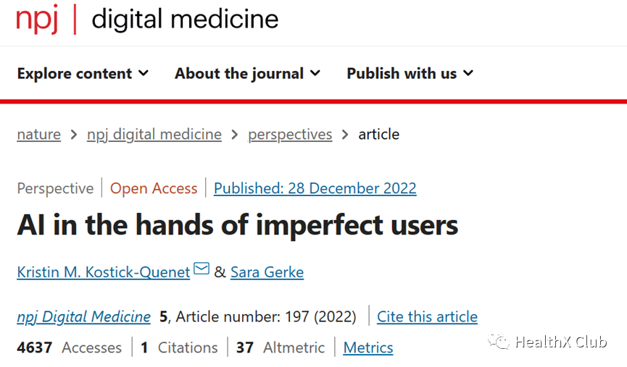Open author Sara Gerke link
627x367 pixels.
pyautogui.click(x=267, y=272)
